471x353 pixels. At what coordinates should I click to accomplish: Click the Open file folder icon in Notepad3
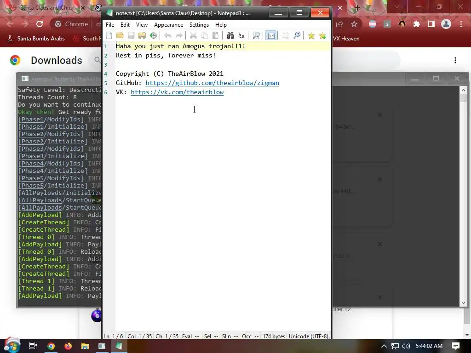tap(120, 35)
